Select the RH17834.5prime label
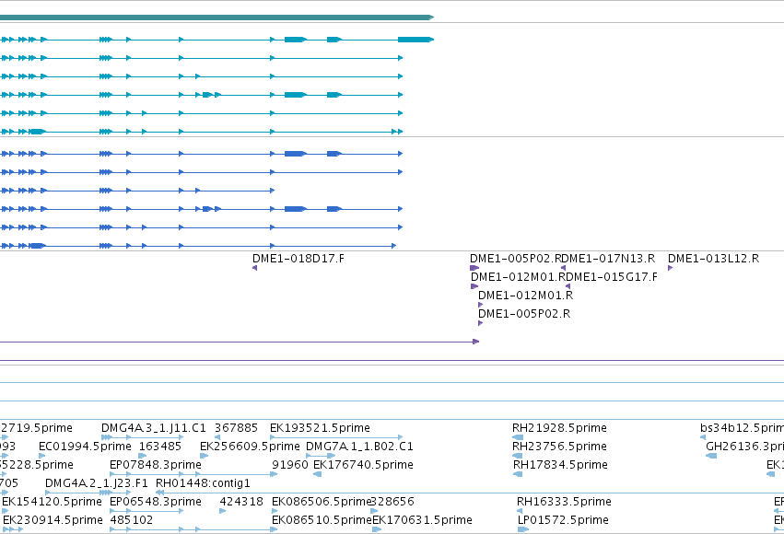This screenshot has width=784, height=534. [560, 465]
